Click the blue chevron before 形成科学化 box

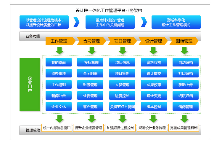[144, 22]
